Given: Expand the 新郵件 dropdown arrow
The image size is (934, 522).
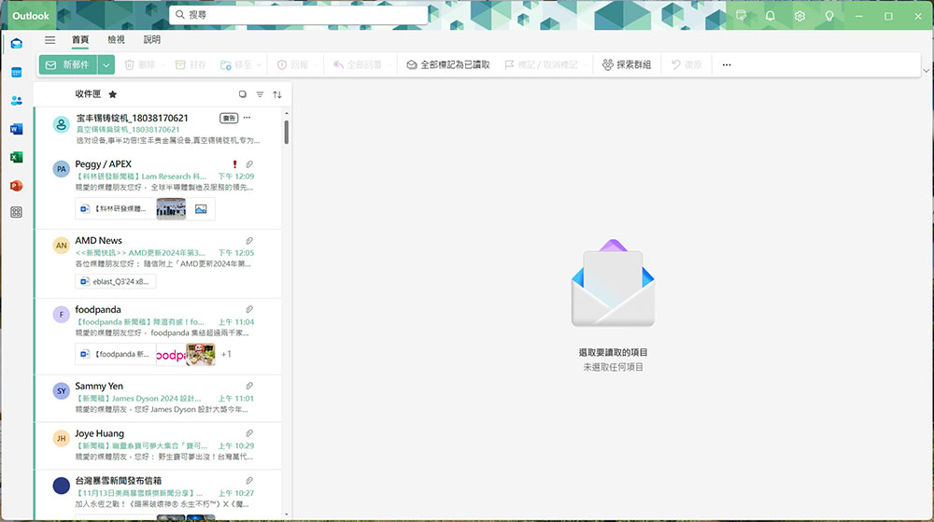Looking at the screenshot, I should click(x=106, y=64).
